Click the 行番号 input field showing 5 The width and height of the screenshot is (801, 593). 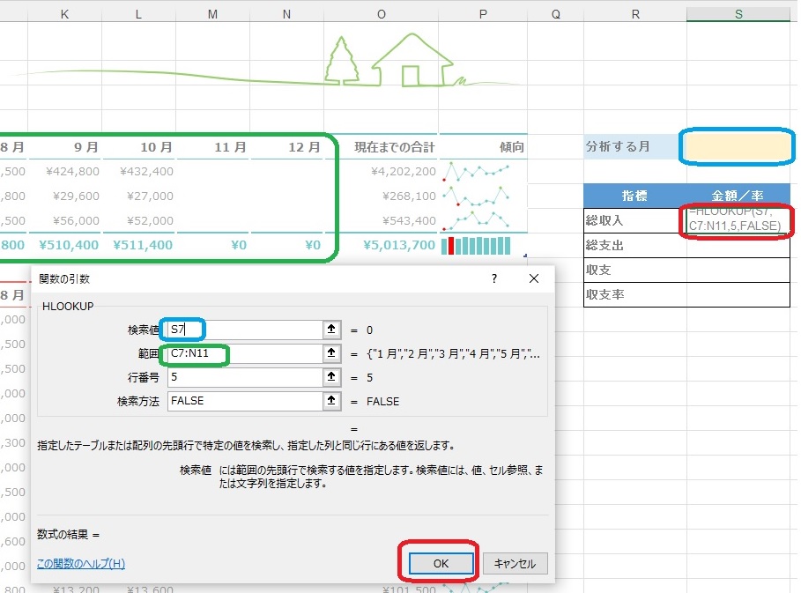245,377
